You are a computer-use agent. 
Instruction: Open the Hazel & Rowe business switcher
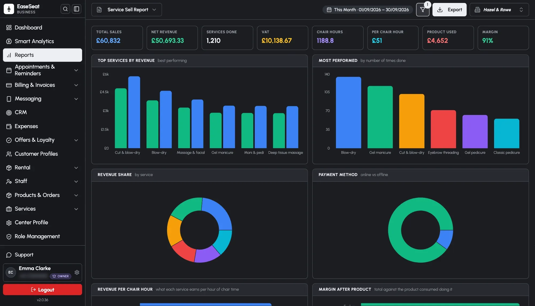pos(499,10)
